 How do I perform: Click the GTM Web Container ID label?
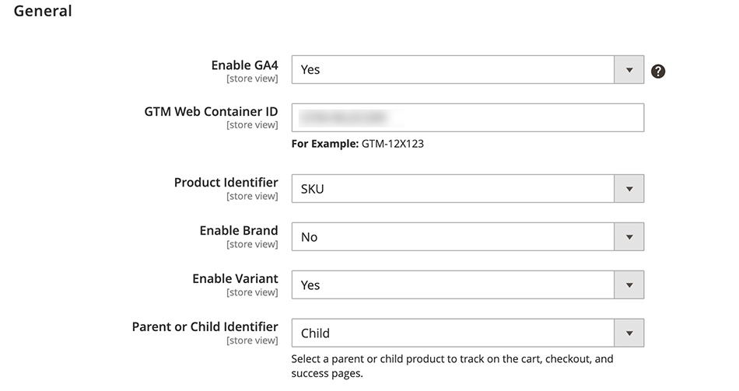coord(211,111)
